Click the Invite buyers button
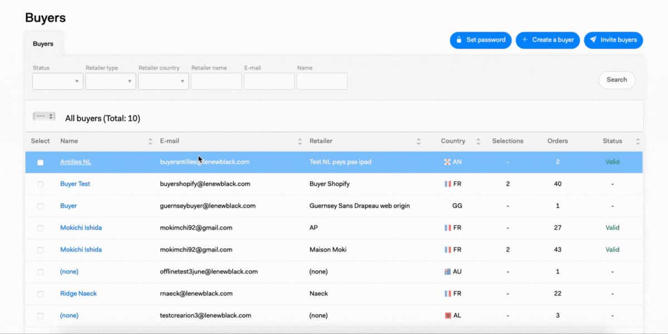 [613, 40]
